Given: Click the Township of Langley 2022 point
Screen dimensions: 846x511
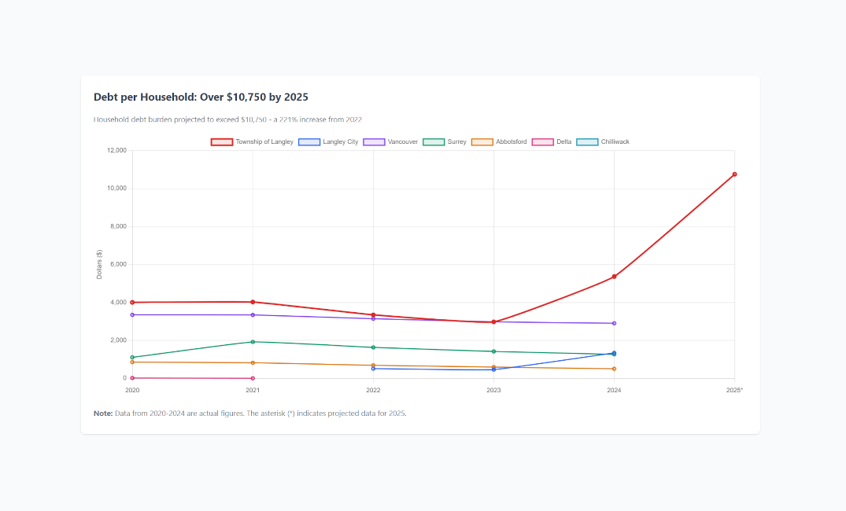Looking at the screenshot, I should [373, 315].
